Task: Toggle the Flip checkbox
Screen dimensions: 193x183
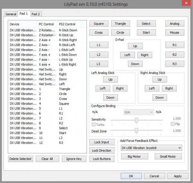Action: coord(173,124)
